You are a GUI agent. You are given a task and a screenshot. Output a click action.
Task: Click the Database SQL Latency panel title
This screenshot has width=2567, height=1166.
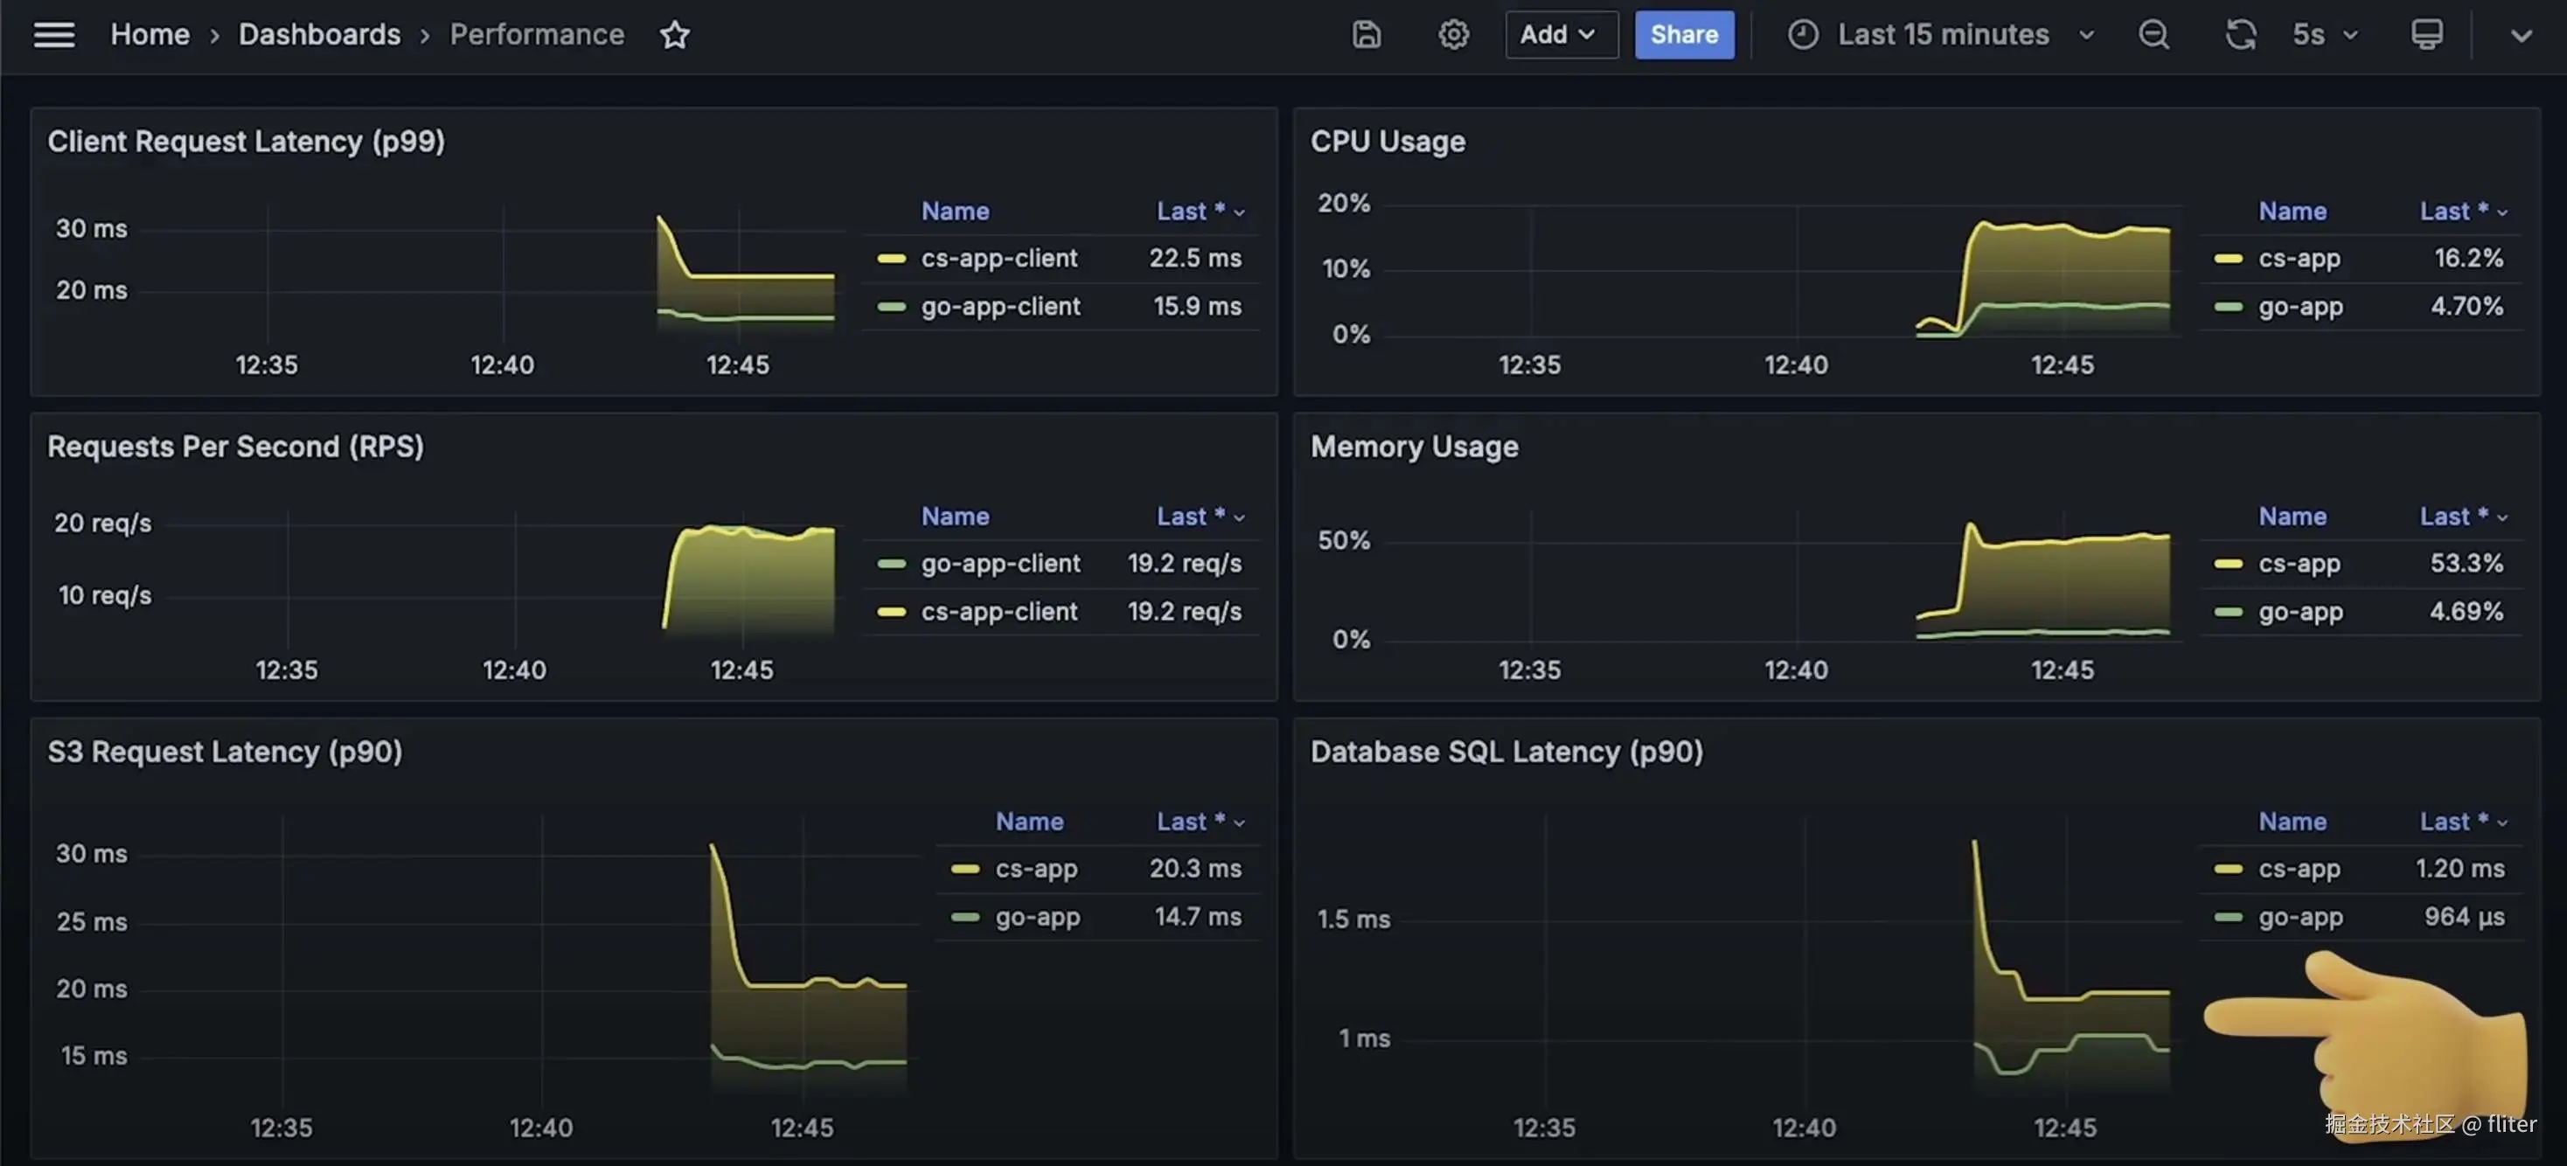(1506, 752)
